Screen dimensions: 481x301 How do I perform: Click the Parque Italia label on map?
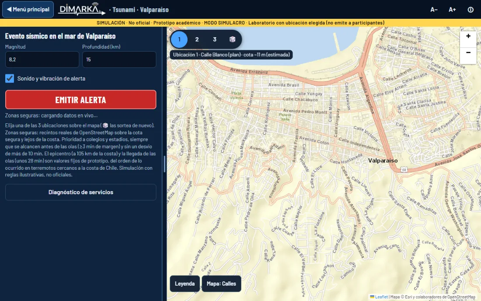tap(285, 117)
